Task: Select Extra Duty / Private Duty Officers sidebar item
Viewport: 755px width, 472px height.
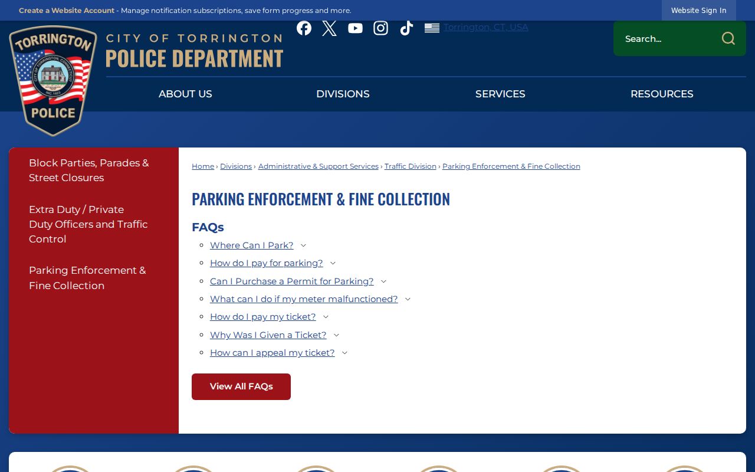Action: [x=88, y=224]
